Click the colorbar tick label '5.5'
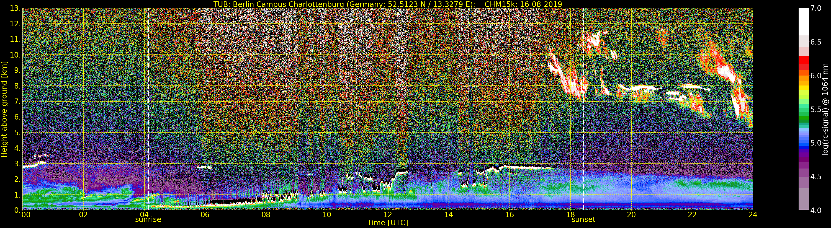Viewport: 831px width, 228px height. [816, 109]
